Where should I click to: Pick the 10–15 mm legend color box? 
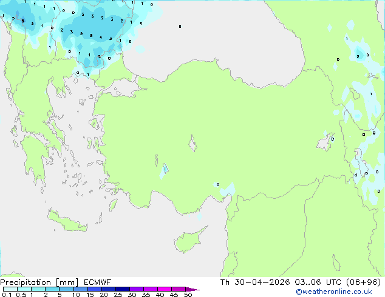[80, 289]
